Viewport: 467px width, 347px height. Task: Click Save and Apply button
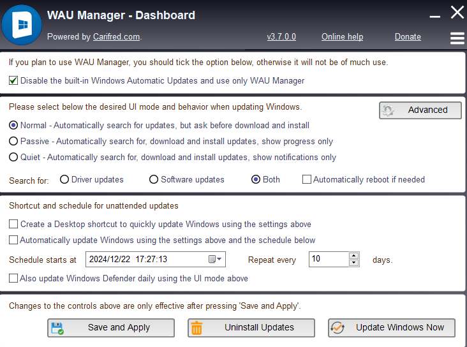(x=111, y=328)
